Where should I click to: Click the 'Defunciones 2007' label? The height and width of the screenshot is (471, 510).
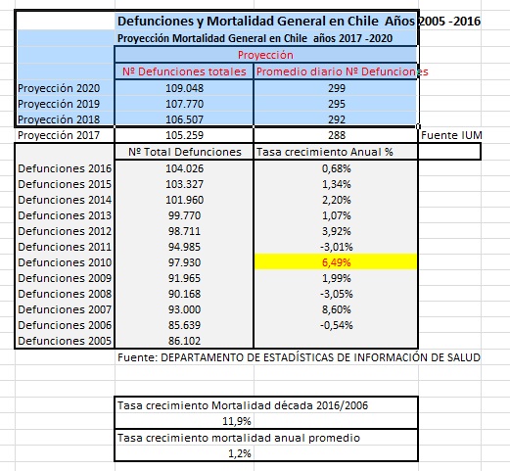point(65,309)
